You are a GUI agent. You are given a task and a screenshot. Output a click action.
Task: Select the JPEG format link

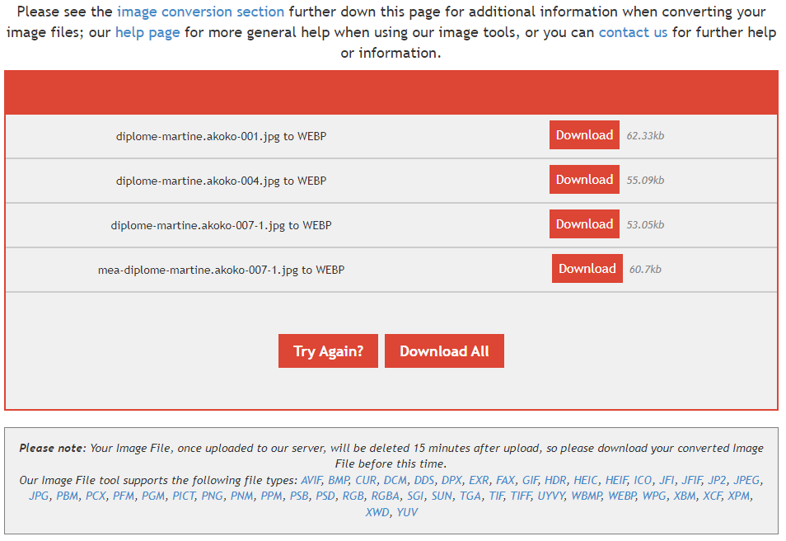[x=746, y=480]
